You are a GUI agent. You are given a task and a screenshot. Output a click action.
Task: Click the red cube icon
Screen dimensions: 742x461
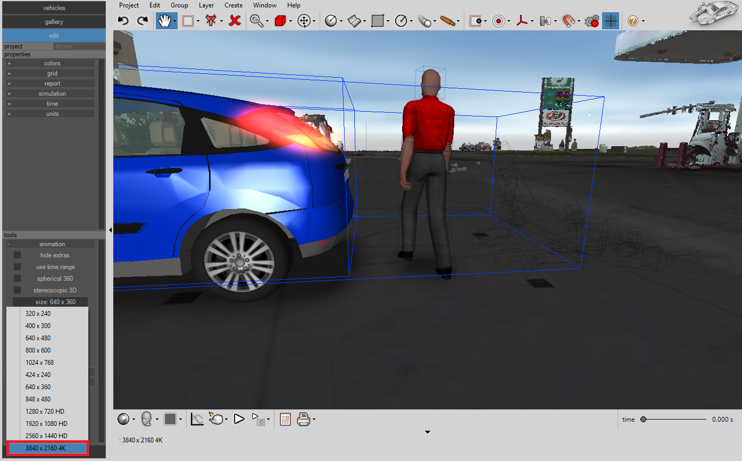(280, 21)
